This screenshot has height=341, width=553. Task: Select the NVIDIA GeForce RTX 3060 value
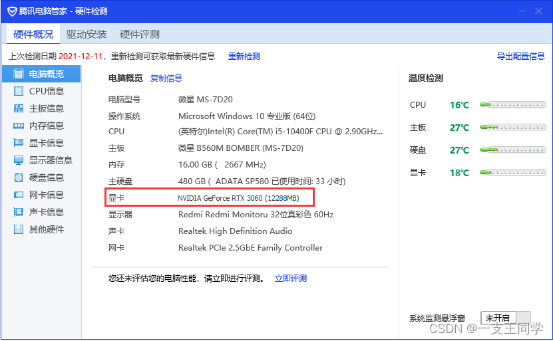(238, 198)
